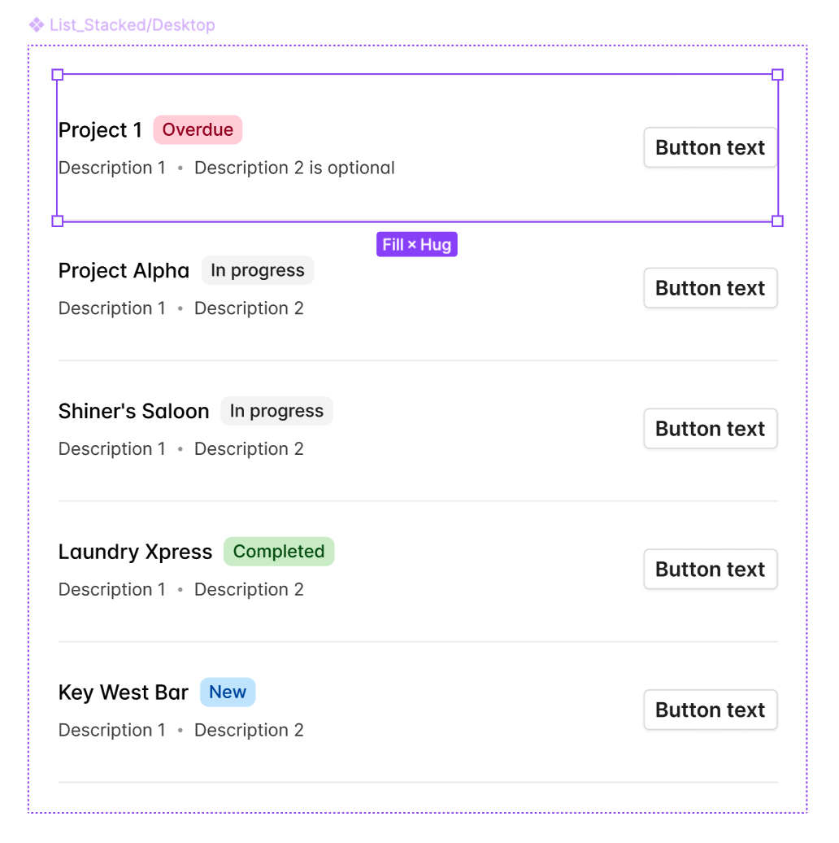Image resolution: width=839 pixels, height=843 pixels.
Task: Click In progress badge beside Shiner's Saloon
Action: (276, 411)
